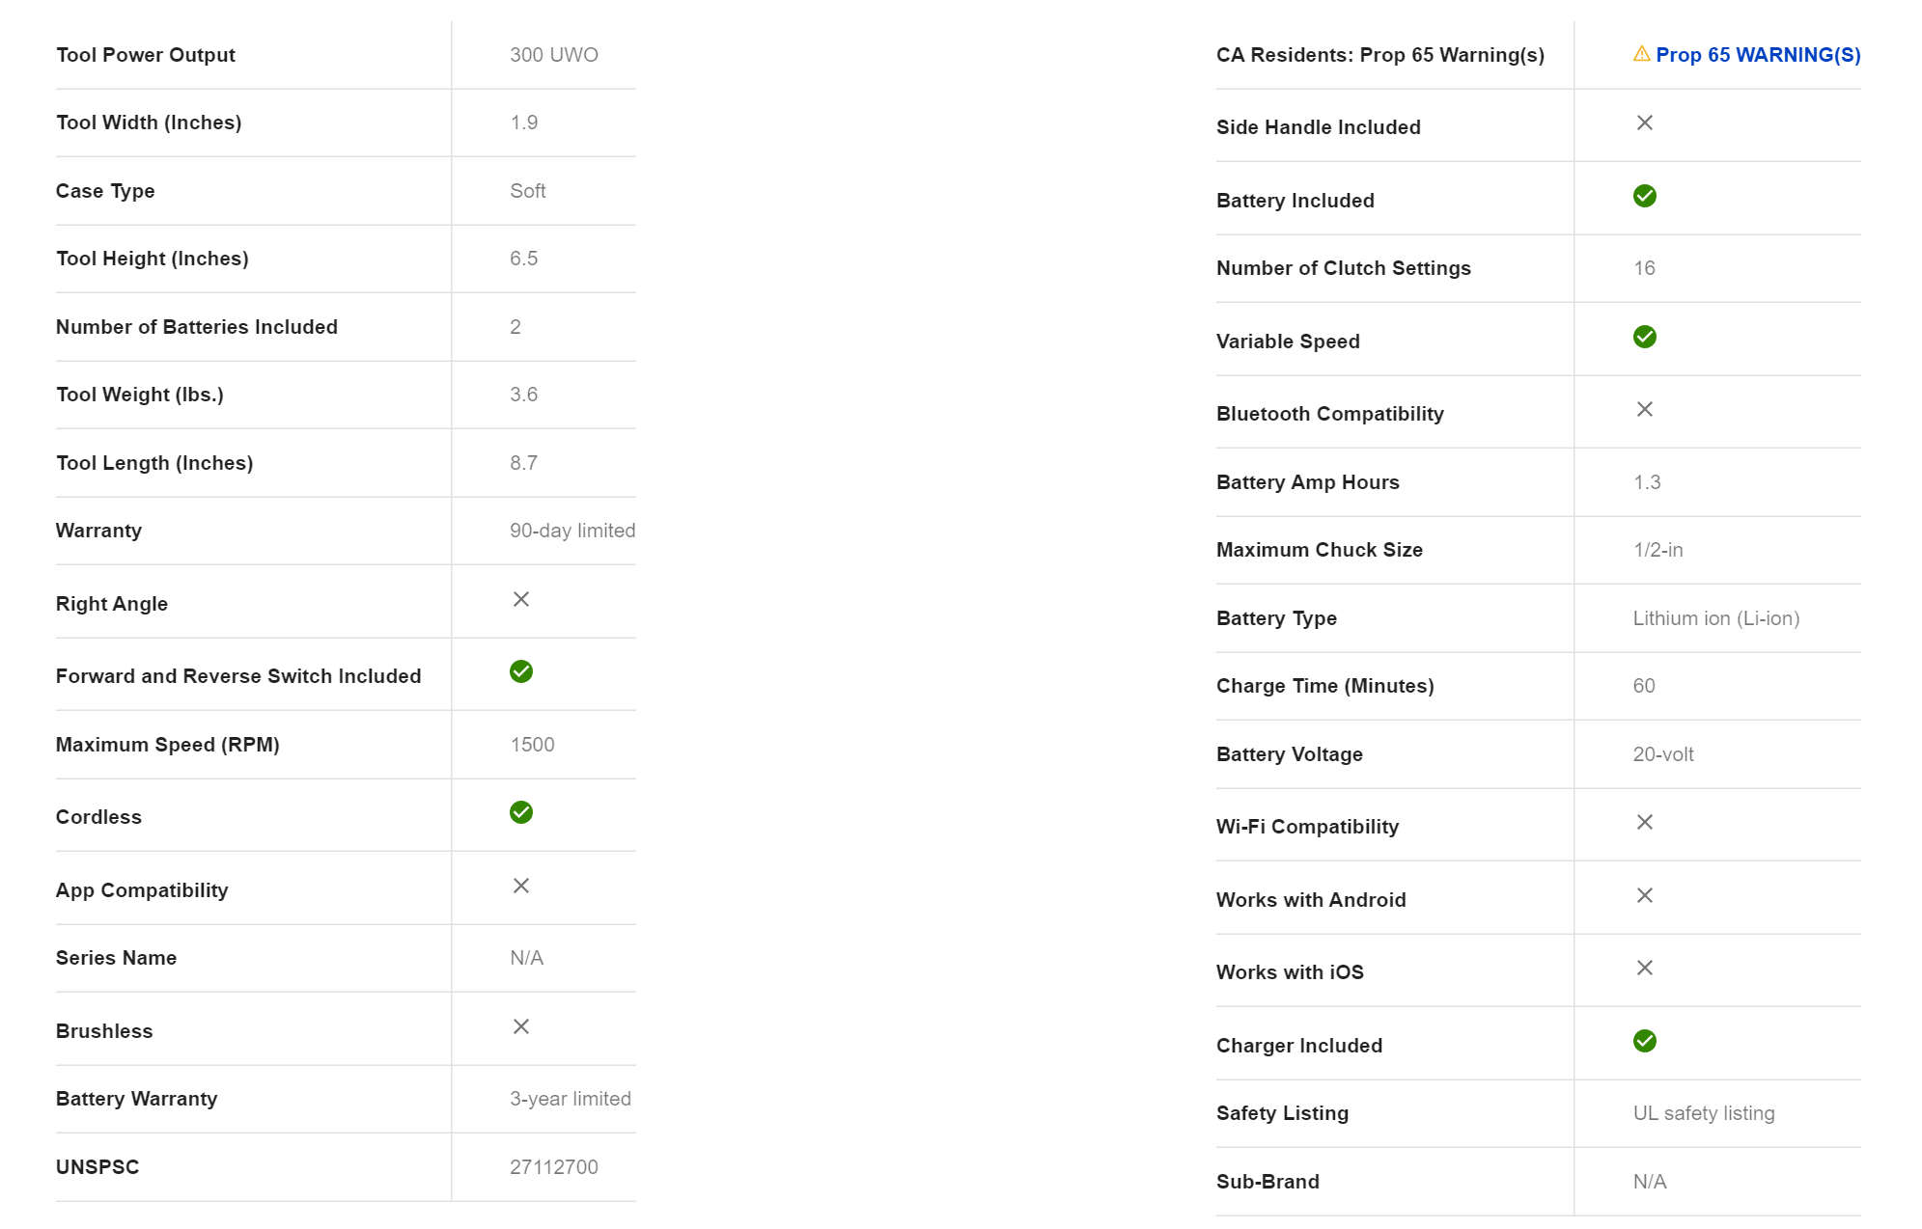Click the Bluetooth Compatibility X icon
Screen dimensions: 1922x1229
click(1644, 409)
